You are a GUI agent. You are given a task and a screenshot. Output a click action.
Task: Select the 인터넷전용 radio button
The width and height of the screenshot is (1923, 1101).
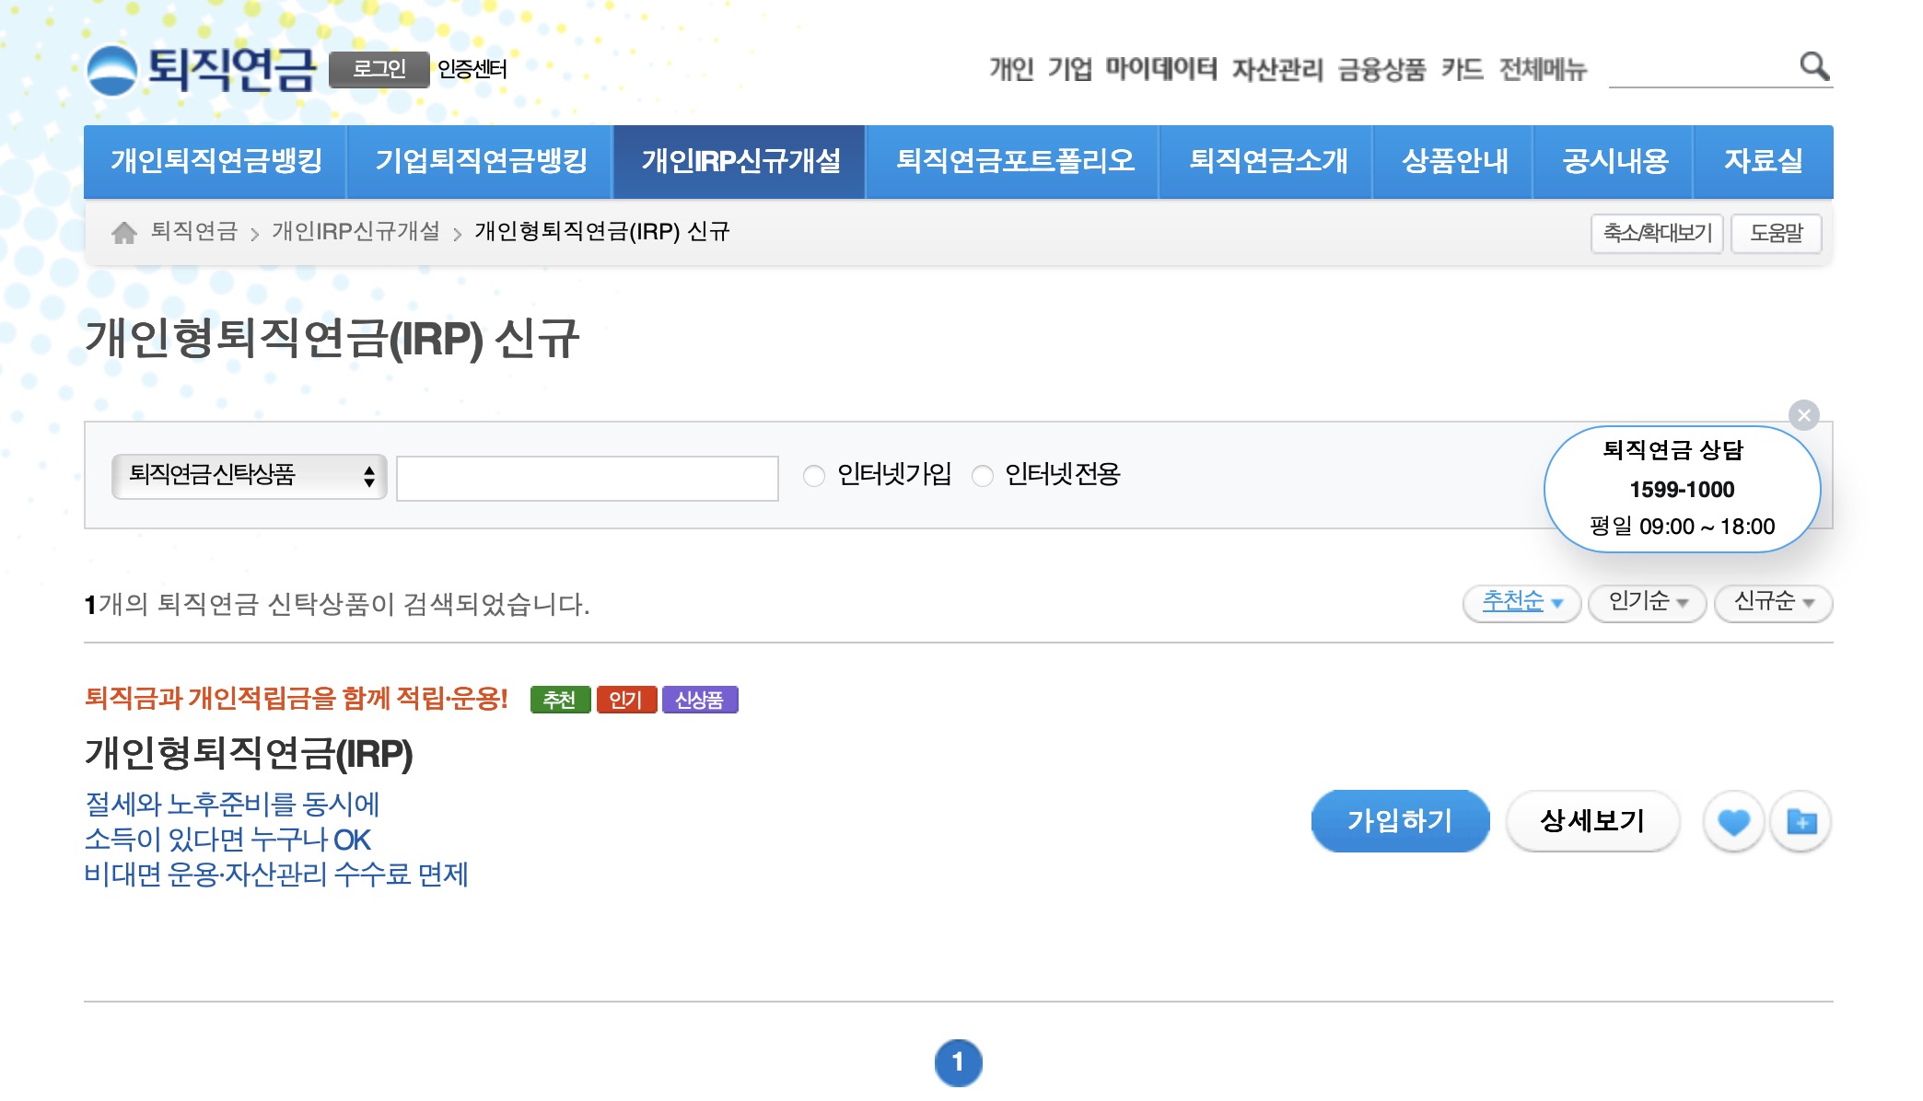[983, 476]
